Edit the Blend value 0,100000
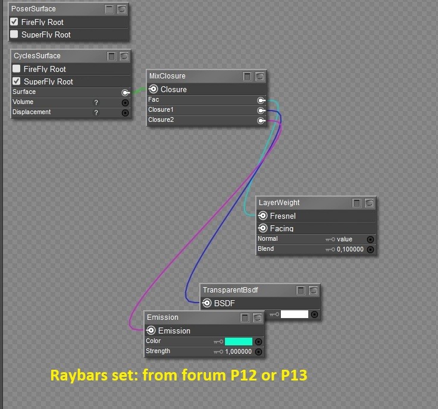The height and width of the screenshot is (409, 438). [350, 250]
